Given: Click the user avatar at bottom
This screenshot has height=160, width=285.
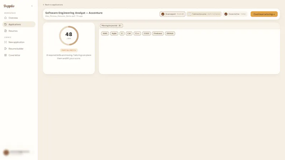Looking at the screenshot, I should point(6,153).
